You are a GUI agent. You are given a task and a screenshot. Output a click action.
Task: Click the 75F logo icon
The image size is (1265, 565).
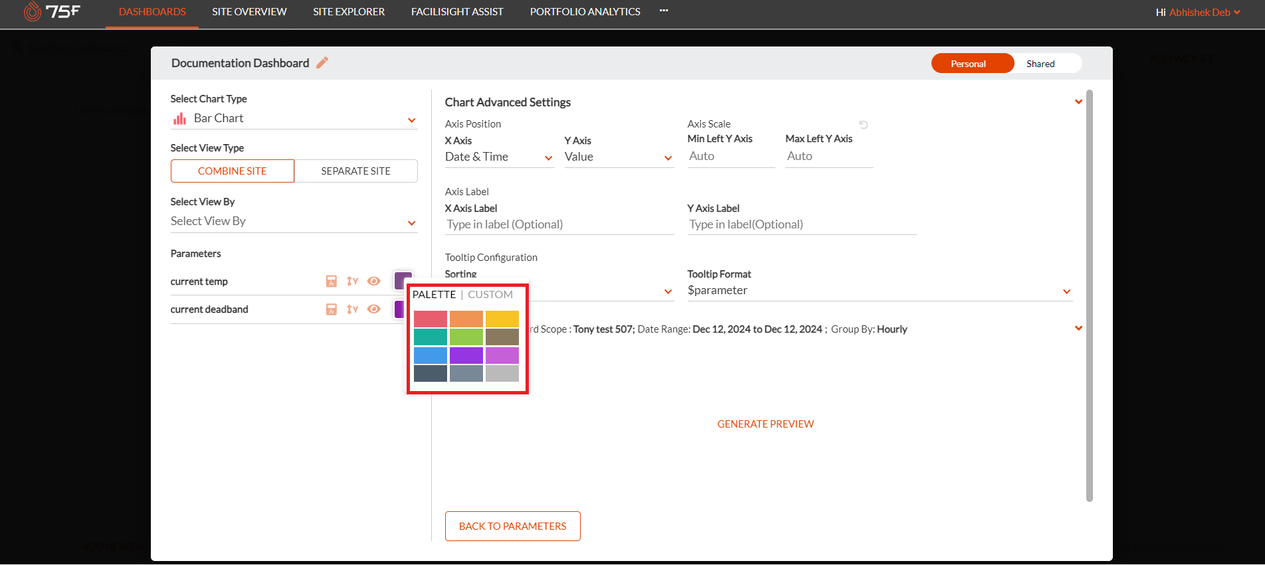pos(52,11)
